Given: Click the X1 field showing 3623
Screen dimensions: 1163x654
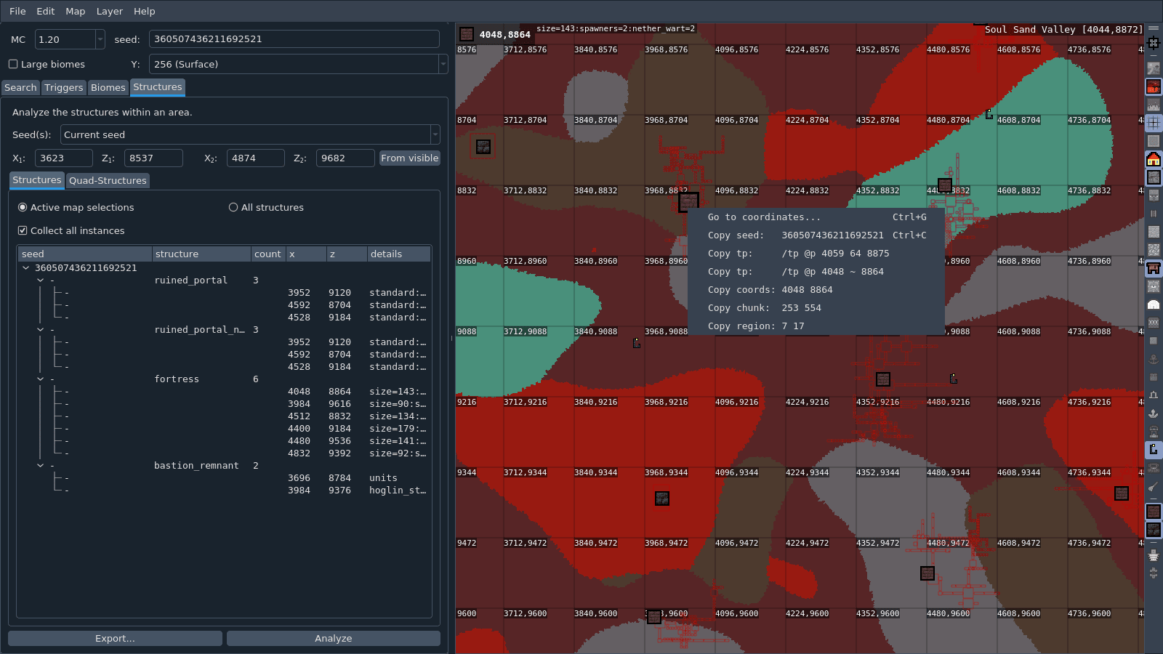Looking at the screenshot, I should click(x=63, y=158).
